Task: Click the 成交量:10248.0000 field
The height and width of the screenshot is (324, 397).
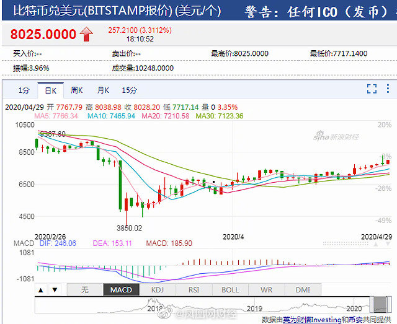Action: [x=143, y=68]
